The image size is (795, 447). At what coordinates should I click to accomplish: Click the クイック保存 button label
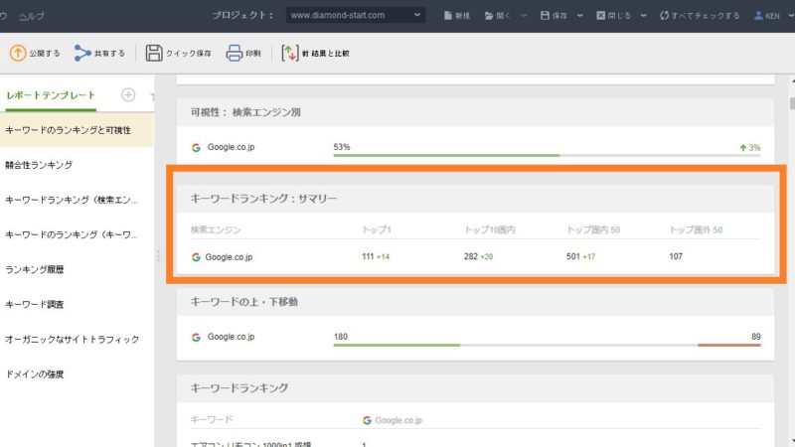[189, 54]
